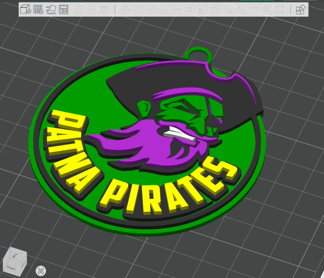324x278 pixels.
Task: Click the Split to parts icon
Action: click(x=92, y=9)
